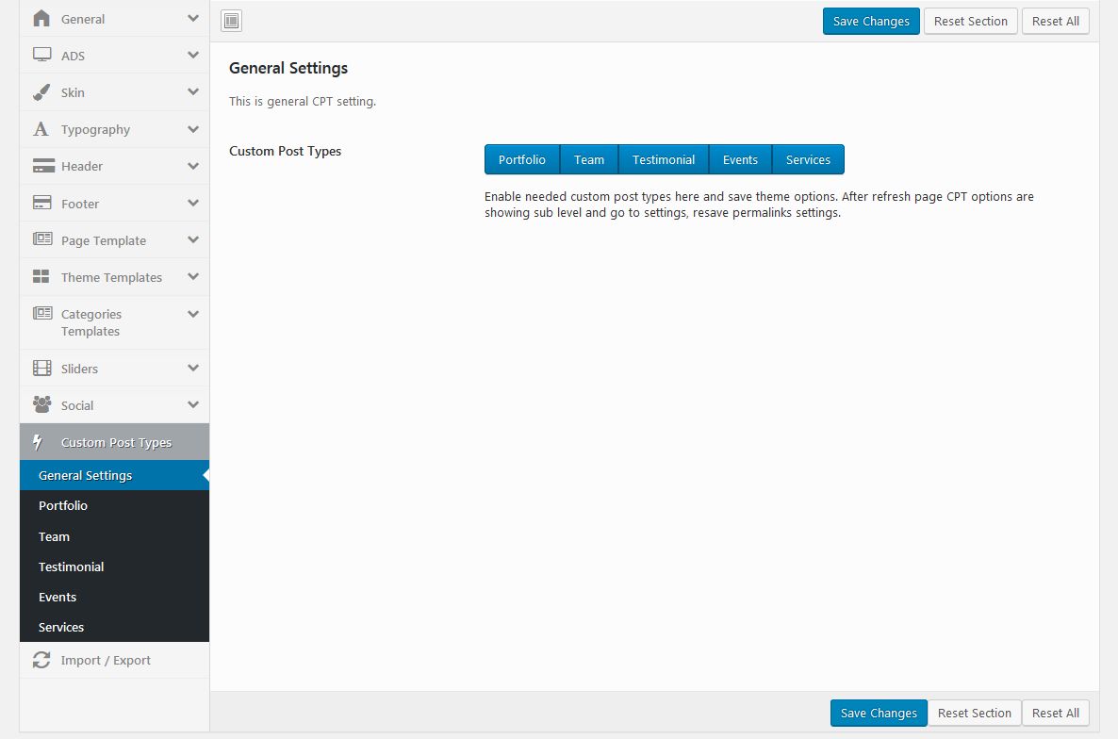This screenshot has height=739, width=1118.
Task: Toggle the Events custom post type
Action: click(x=740, y=159)
